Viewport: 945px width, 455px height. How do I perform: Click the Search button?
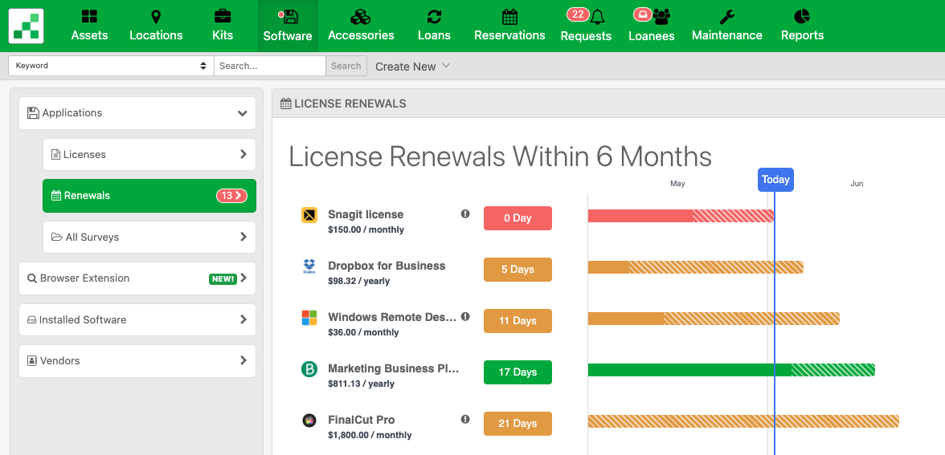click(346, 66)
